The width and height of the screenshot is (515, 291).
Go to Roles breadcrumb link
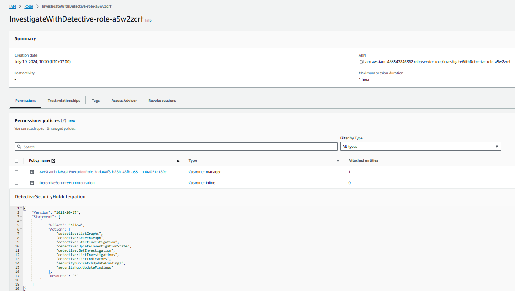(x=29, y=6)
